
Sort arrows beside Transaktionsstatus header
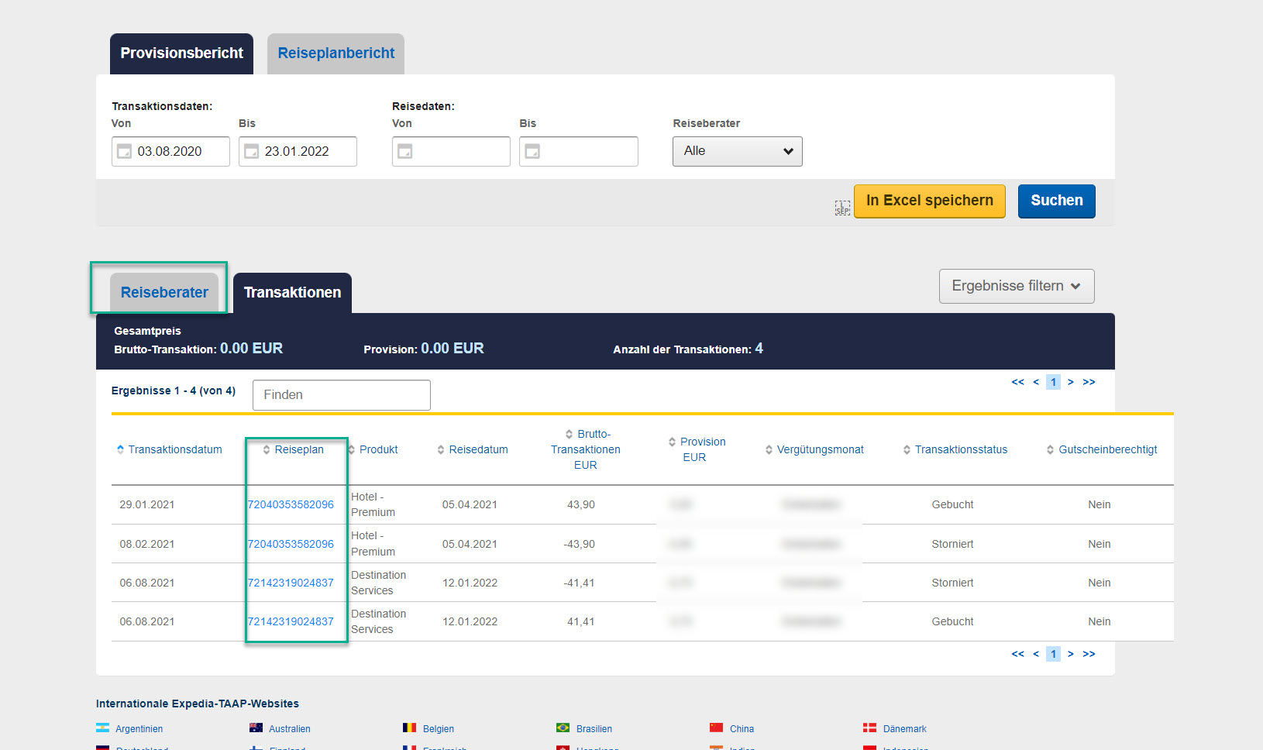[x=907, y=449]
